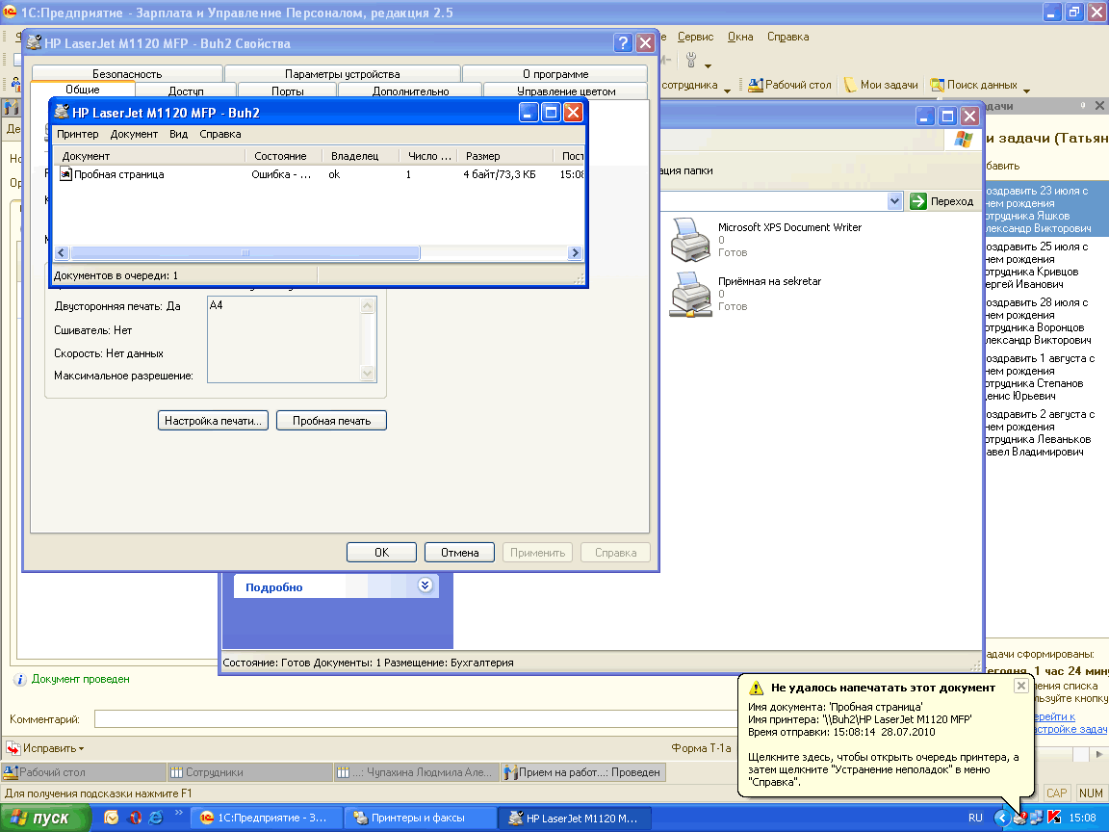The width and height of the screenshot is (1109, 832).
Task: Switch to the Управление цветом tab
Action: tap(566, 91)
